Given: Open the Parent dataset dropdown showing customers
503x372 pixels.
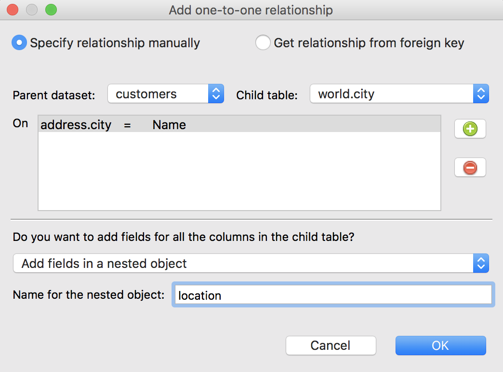Looking at the screenshot, I should [166, 94].
